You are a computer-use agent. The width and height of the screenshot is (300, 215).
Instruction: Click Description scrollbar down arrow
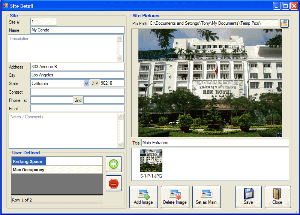pyautogui.click(x=120, y=58)
